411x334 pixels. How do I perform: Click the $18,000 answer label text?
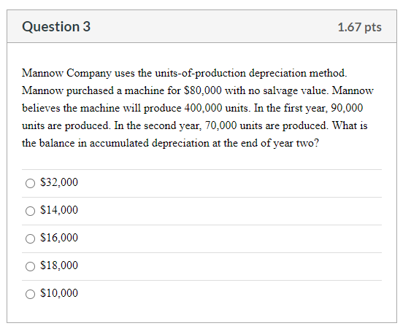tap(59, 265)
